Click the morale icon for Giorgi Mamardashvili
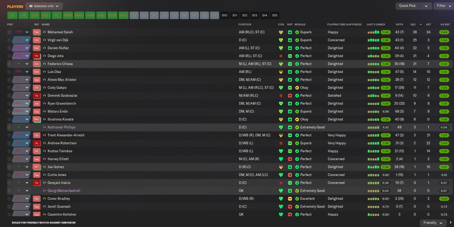454x227 pixels. tap(297, 191)
